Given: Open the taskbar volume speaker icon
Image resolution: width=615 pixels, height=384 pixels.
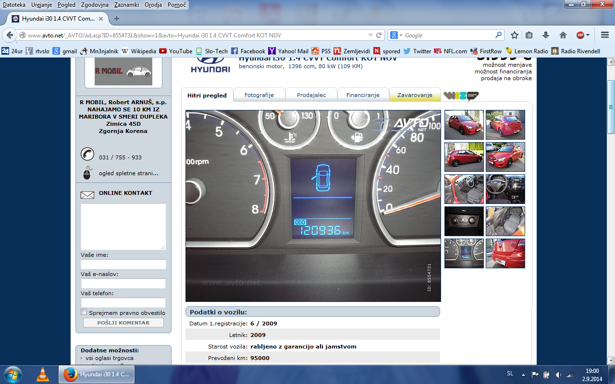Looking at the screenshot, I should pos(558,374).
